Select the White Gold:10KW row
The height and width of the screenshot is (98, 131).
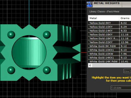pyautogui.click(x=109, y=54)
